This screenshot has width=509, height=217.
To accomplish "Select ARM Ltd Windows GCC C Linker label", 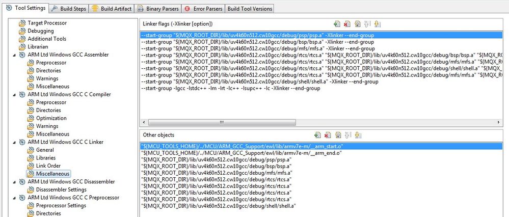I will [x=66, y=142].
